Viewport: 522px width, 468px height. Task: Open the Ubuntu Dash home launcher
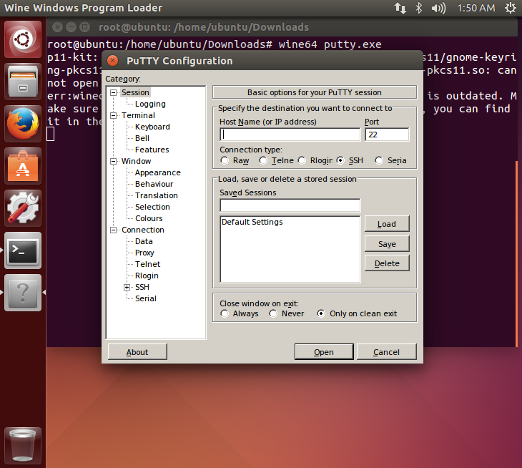coord(23,39)
